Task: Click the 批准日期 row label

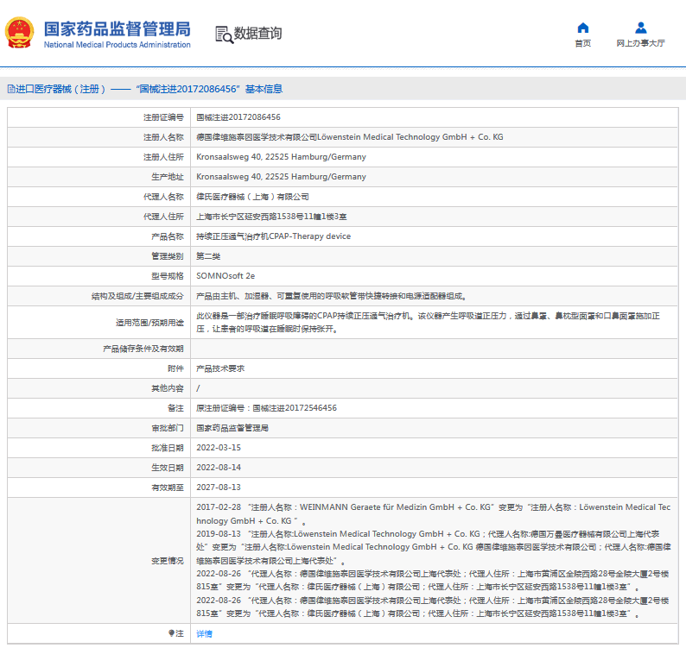Action: [167, 448]
